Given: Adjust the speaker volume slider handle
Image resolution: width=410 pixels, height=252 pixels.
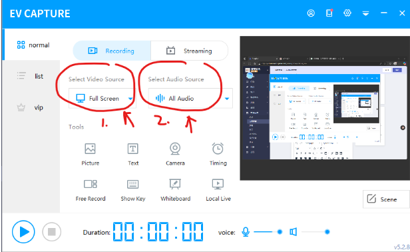Looking at the screenshot, I should click(327, 232).
